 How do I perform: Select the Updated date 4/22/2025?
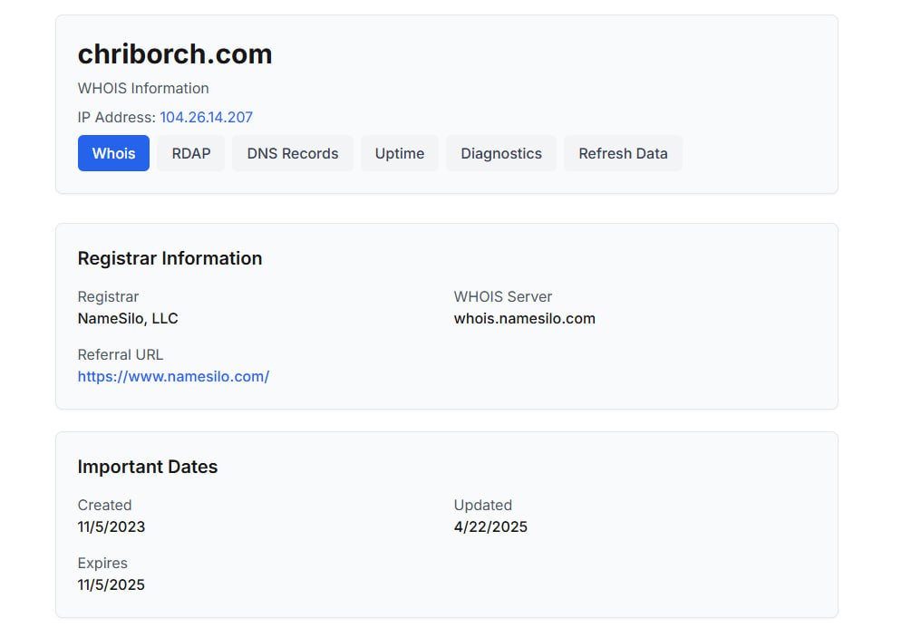tap(490, 526)
